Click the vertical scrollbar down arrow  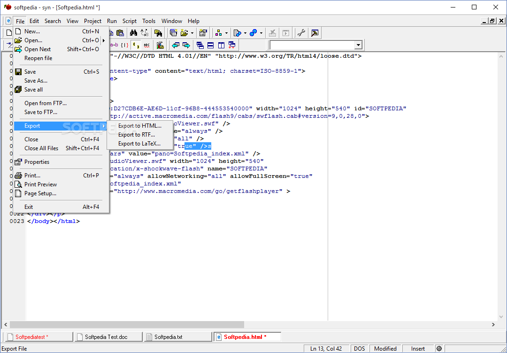coord(501,317)
